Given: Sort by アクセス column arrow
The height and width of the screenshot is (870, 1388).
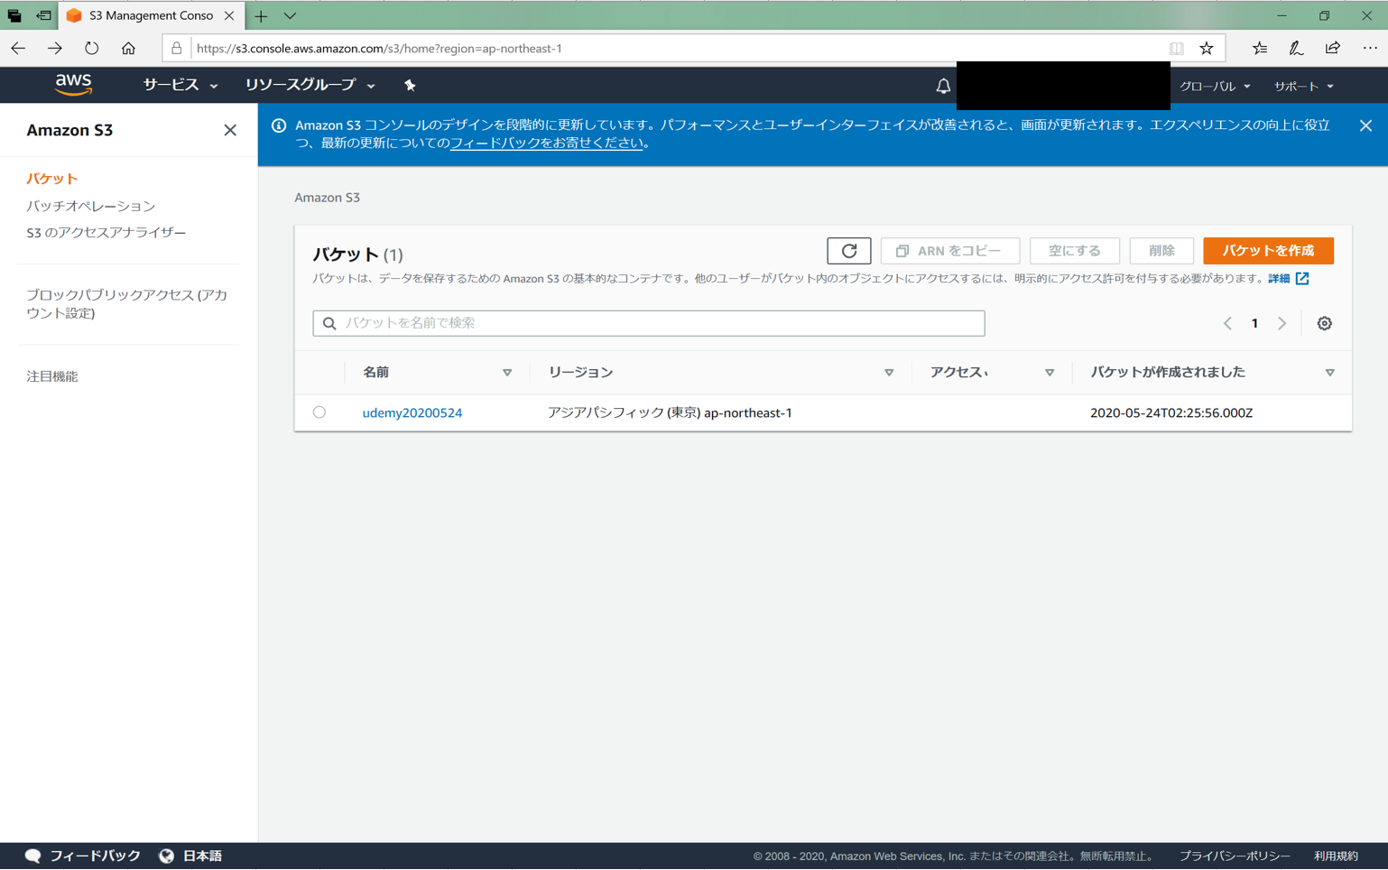Looking at the screenshot, I should [x=1050, y=373].
